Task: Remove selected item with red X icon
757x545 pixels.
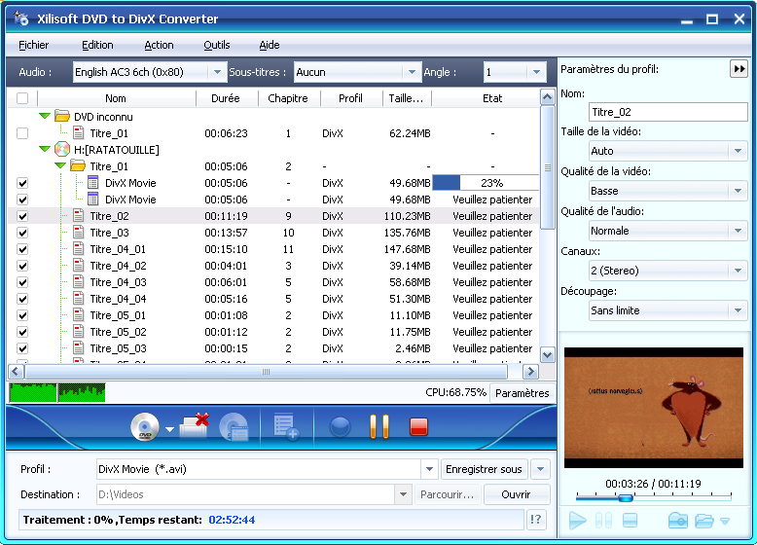Action: click(x=195, y=425)
